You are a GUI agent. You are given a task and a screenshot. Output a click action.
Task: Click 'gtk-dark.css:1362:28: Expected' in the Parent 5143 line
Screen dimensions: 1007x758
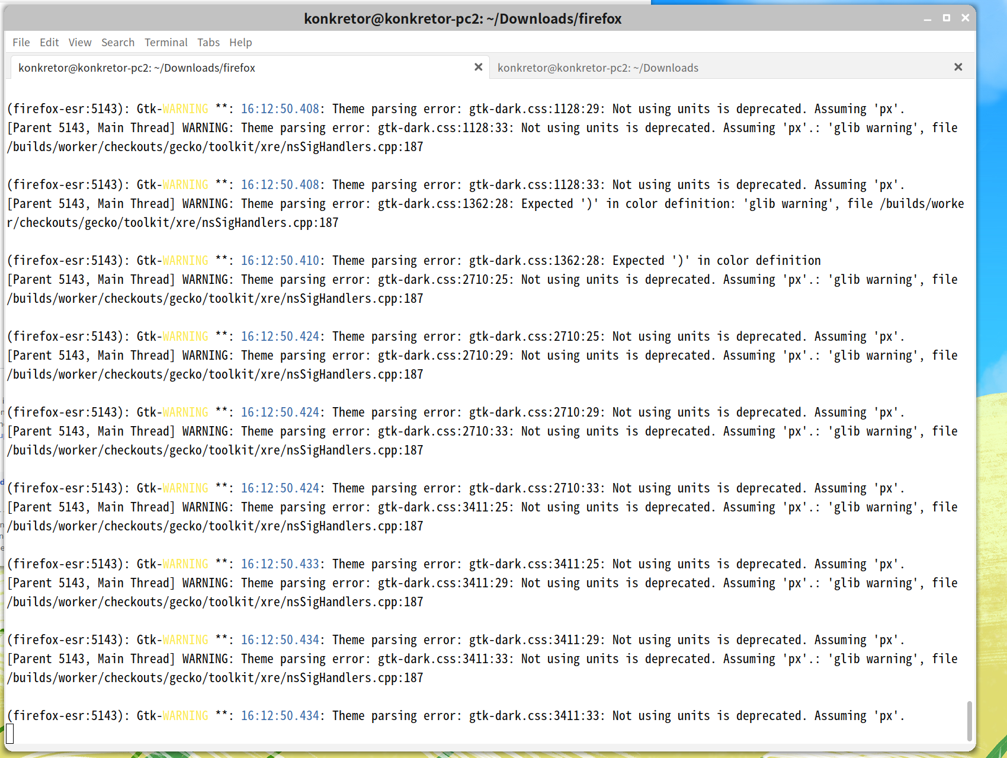tap(476, 204)
